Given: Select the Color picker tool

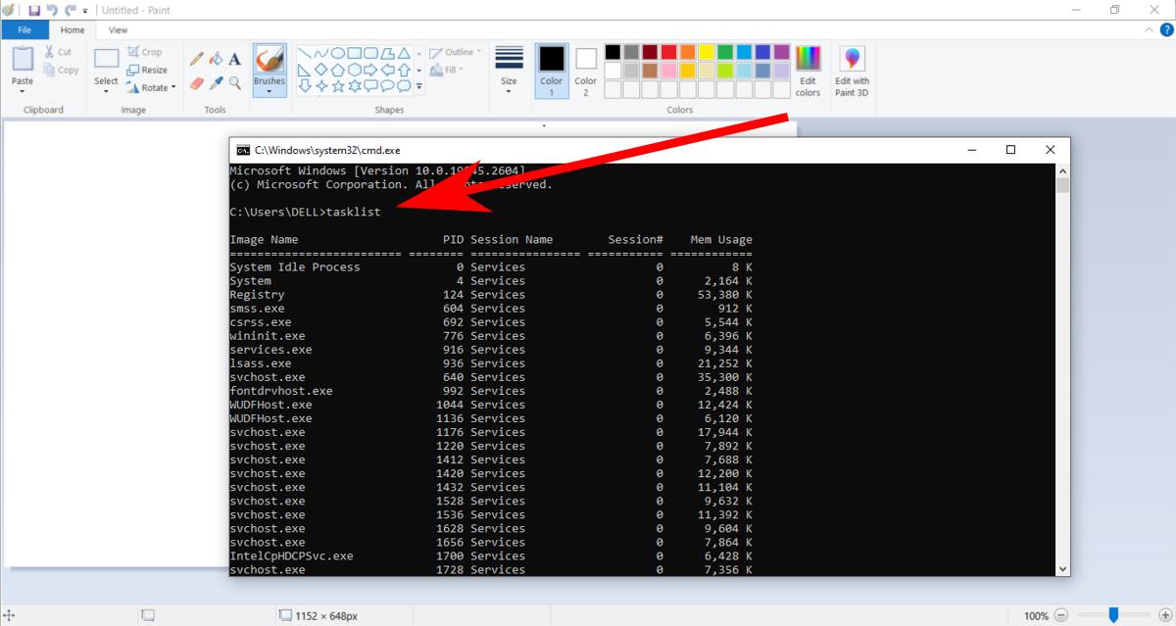Looking at the screenshot, I should [x=215, y=81].
